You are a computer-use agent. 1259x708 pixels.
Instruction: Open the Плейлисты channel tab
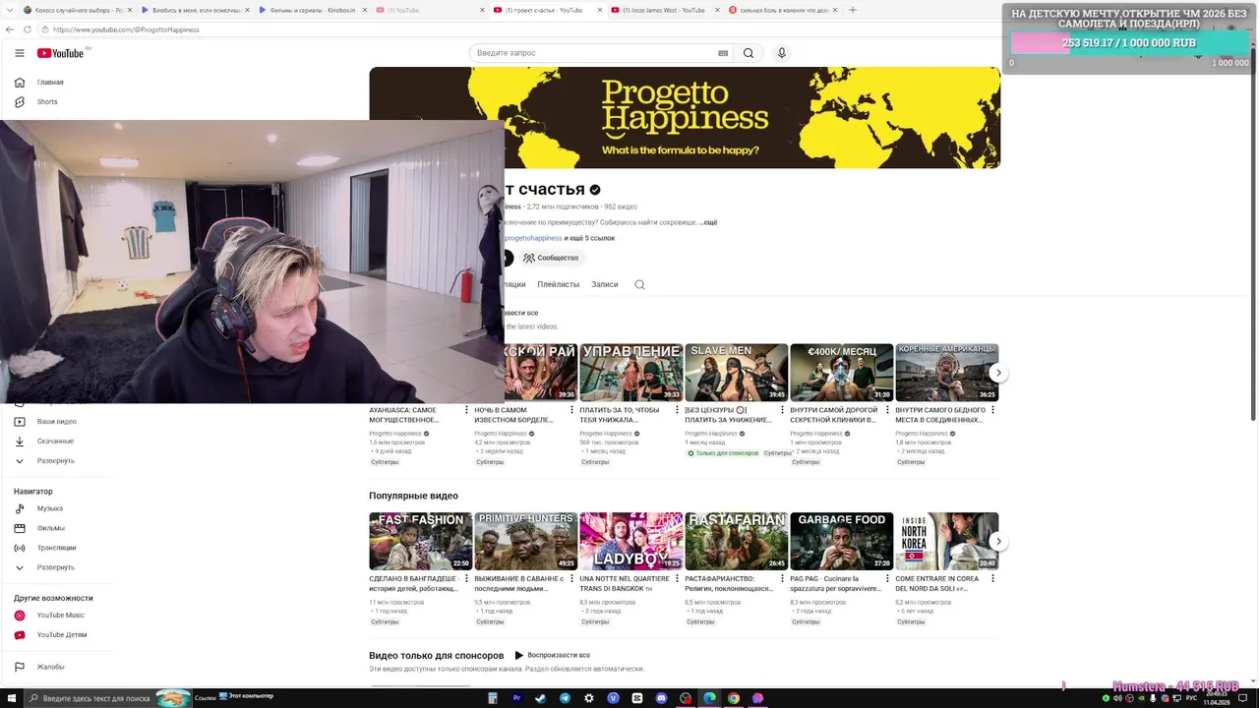[559, 284]
